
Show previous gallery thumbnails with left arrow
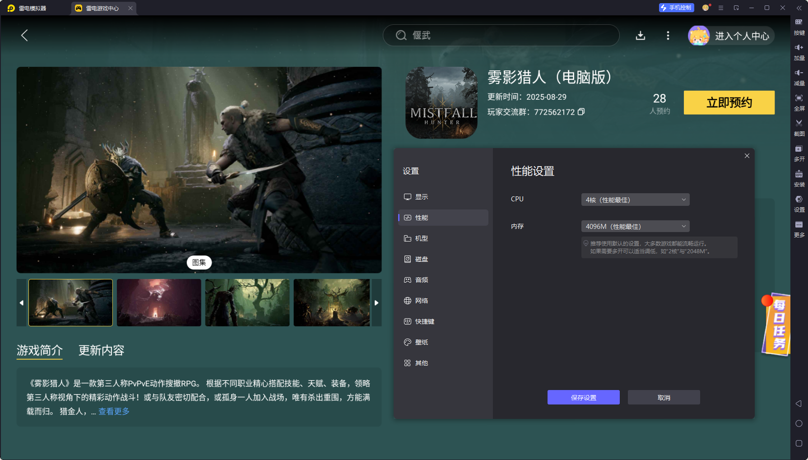click(x=22, y=302)
